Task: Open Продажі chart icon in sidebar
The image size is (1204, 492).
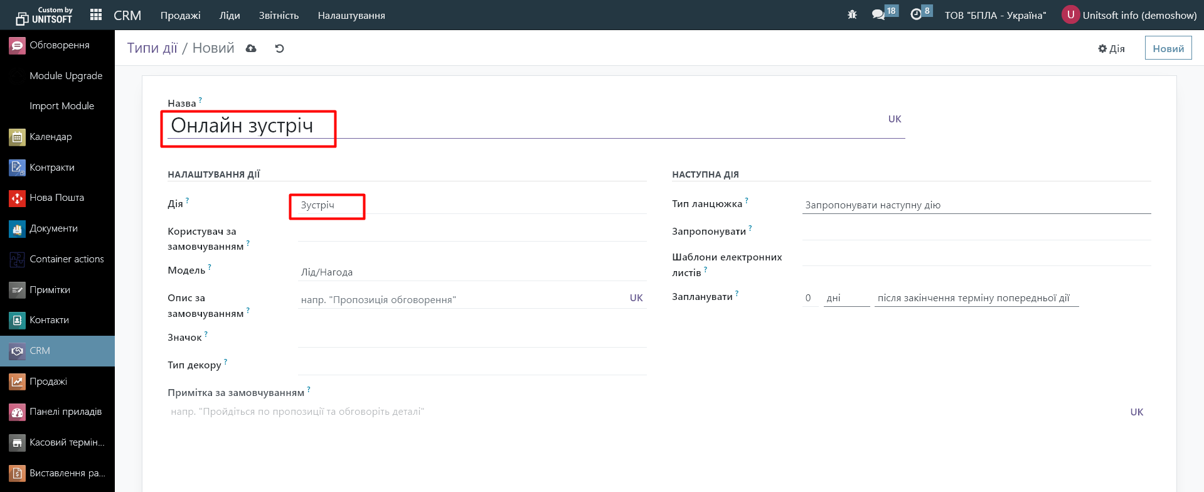Action: point(17,382)
